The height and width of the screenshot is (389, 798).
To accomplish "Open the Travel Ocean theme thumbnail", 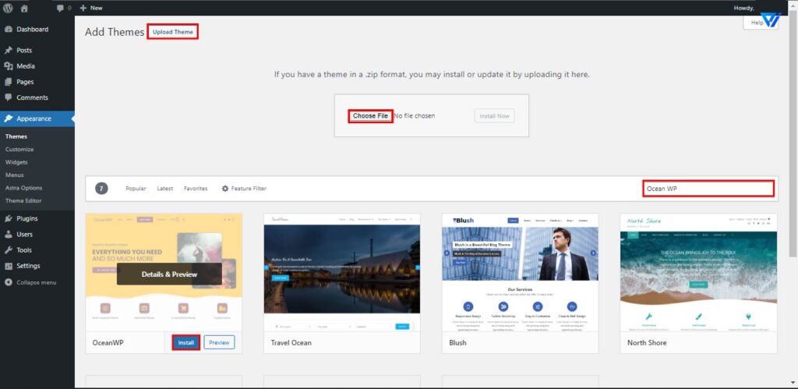I will (342, 273).
